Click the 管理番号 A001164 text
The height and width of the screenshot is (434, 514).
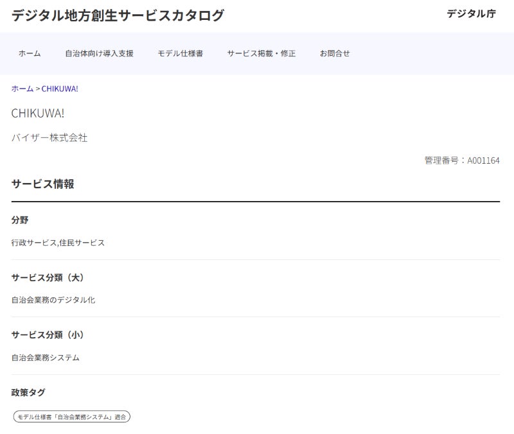click(461, 161)
